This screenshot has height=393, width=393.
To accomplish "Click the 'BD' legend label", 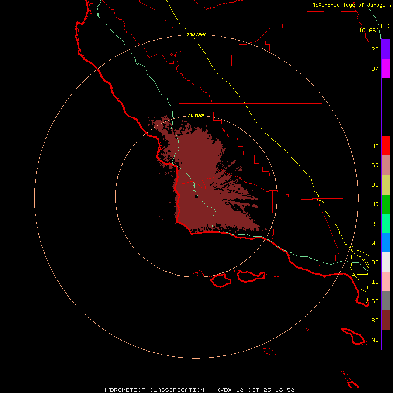I will coord(375,185).
